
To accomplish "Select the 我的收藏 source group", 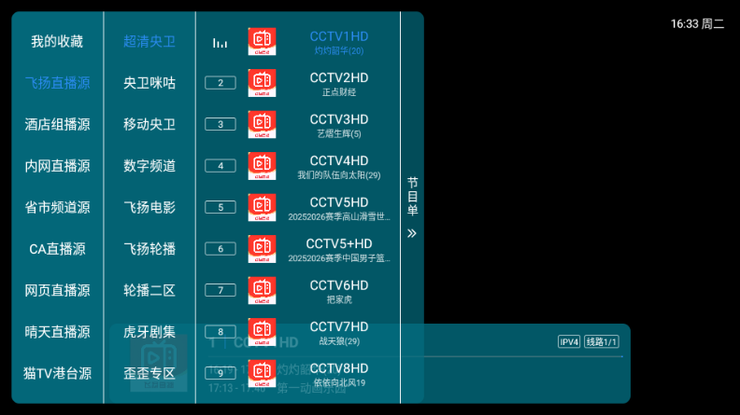I will coord(57,41).
